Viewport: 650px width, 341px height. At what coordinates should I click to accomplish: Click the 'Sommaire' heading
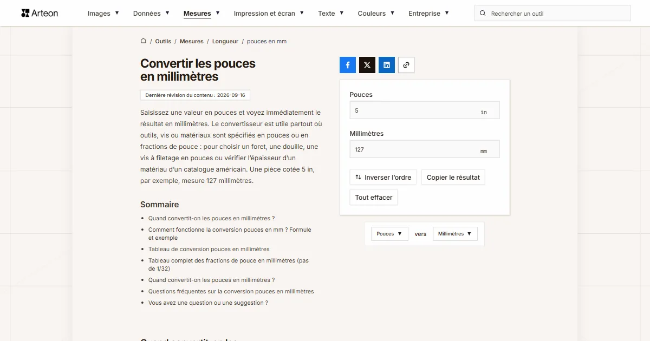coord(159,205)
